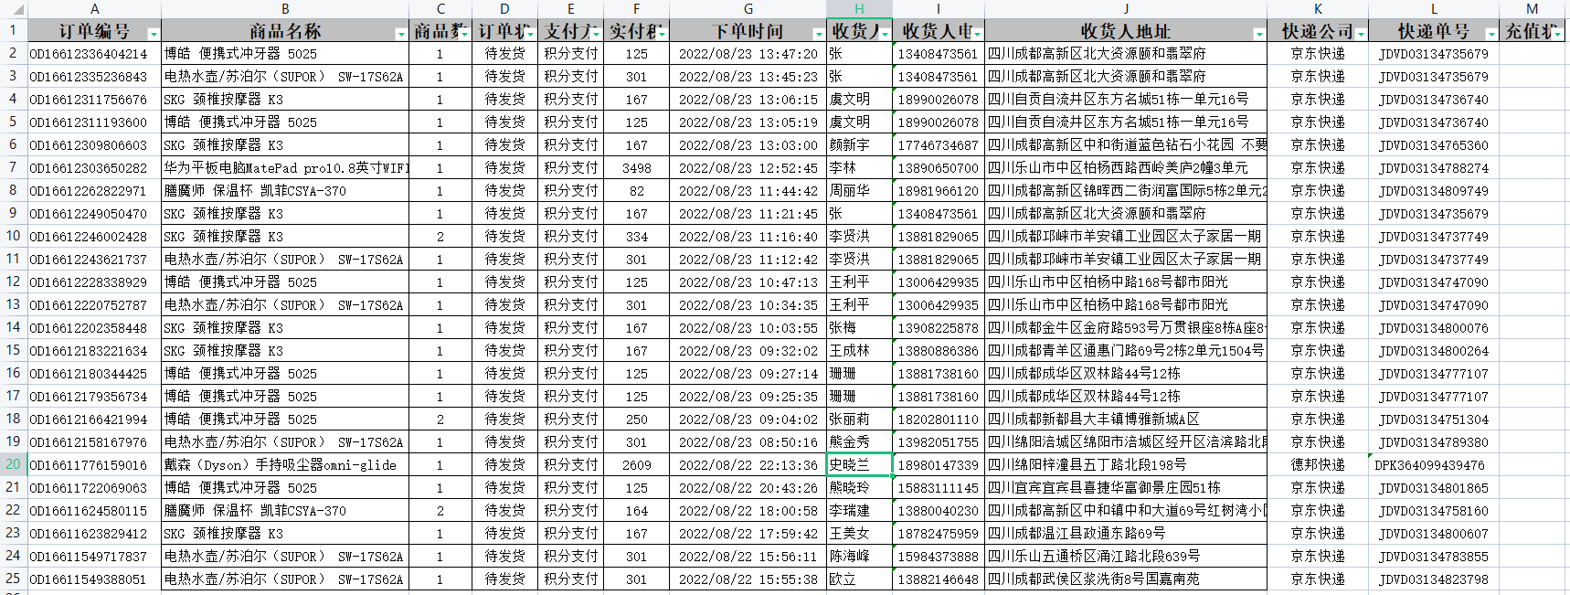
Task: Click order number cell OD16611549388051
Action: [94, 579]
